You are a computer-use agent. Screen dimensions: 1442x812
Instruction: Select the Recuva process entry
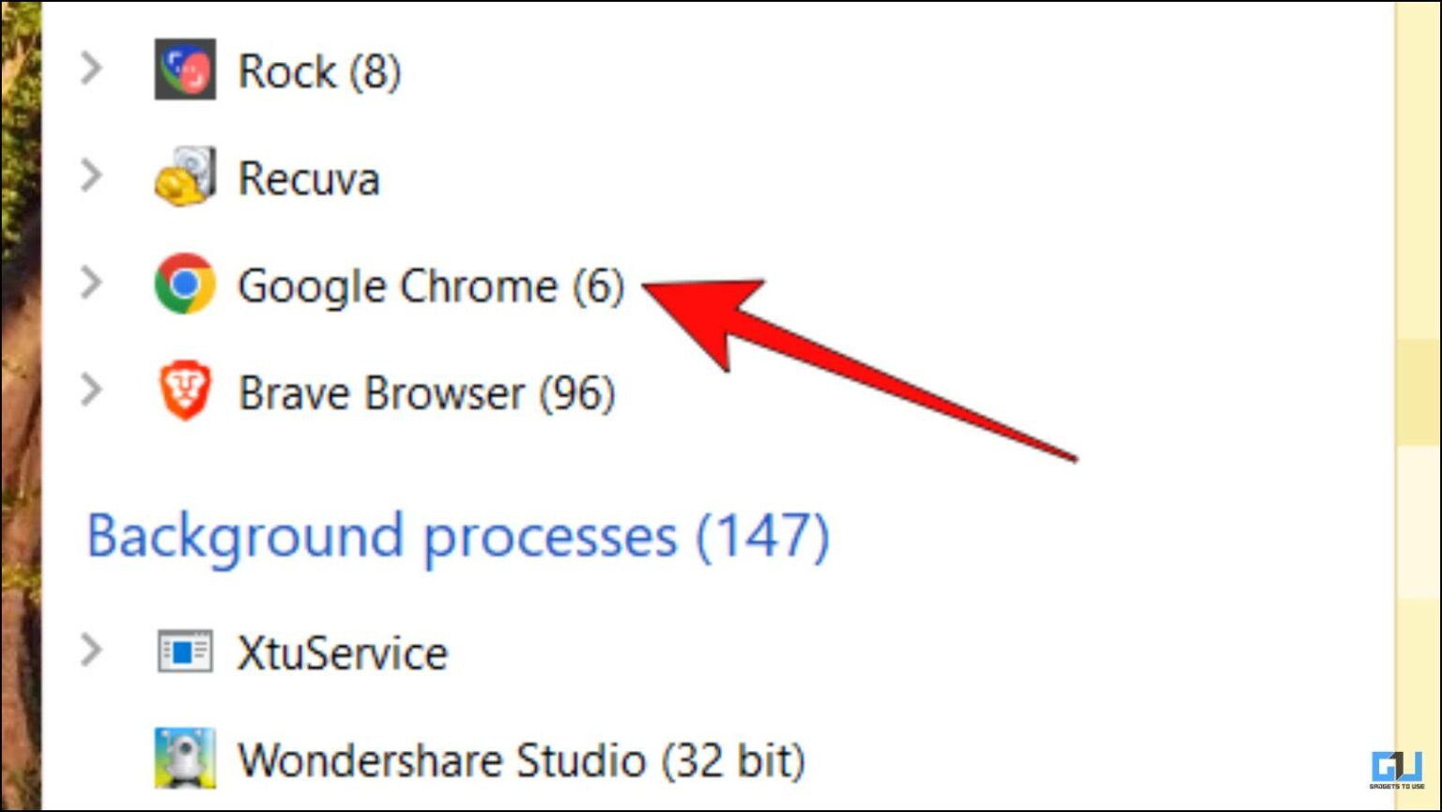click(x=310, y=178)
